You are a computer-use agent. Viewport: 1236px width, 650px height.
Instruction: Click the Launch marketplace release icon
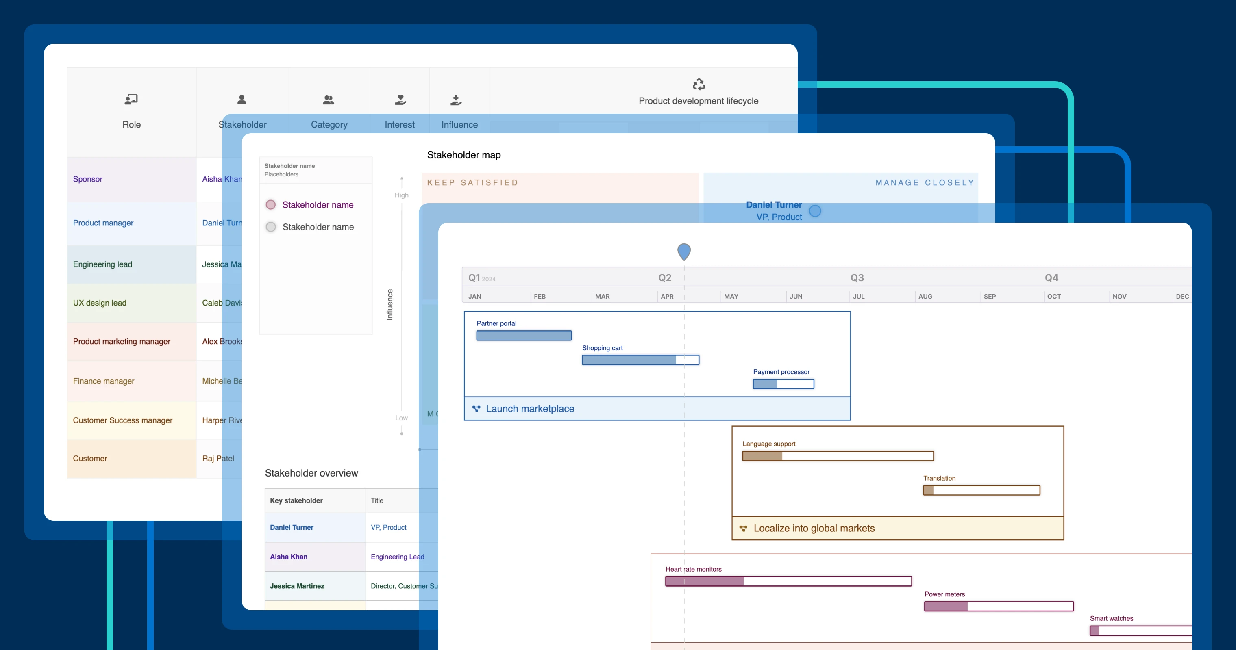(x=476, y=408)
